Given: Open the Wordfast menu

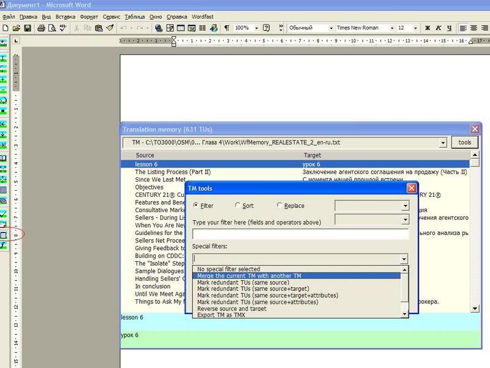Looking at the screenshot, I should tap(203, 17).
